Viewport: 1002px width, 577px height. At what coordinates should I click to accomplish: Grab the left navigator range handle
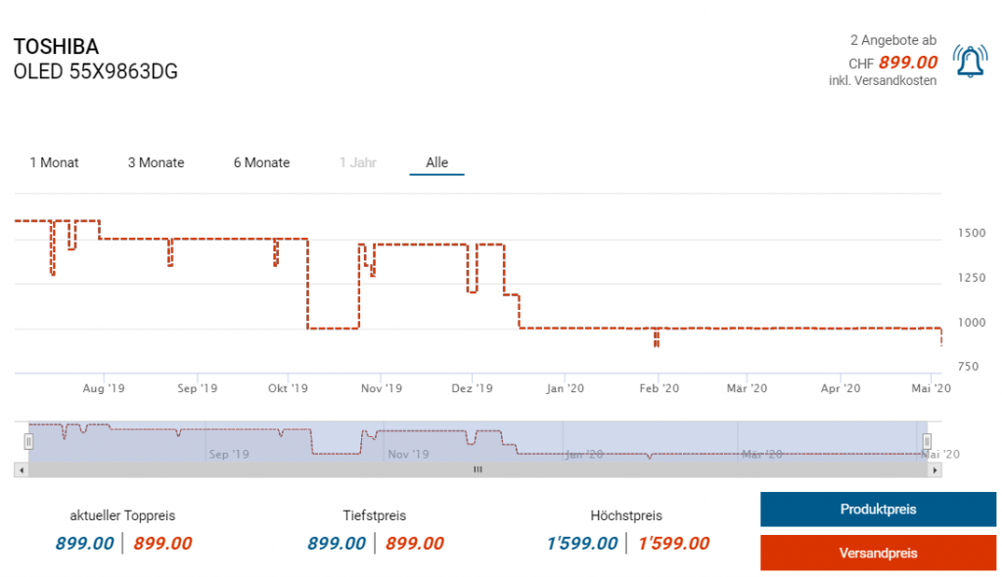pyautogui.click(x=28, y=441)
